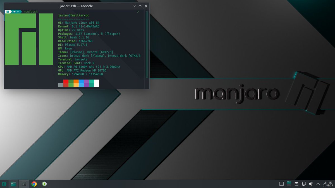Screen dimensions: 335x188
Task: Click the 'Theme: [Plasma], Breeze' line
Action: [85, 52]
